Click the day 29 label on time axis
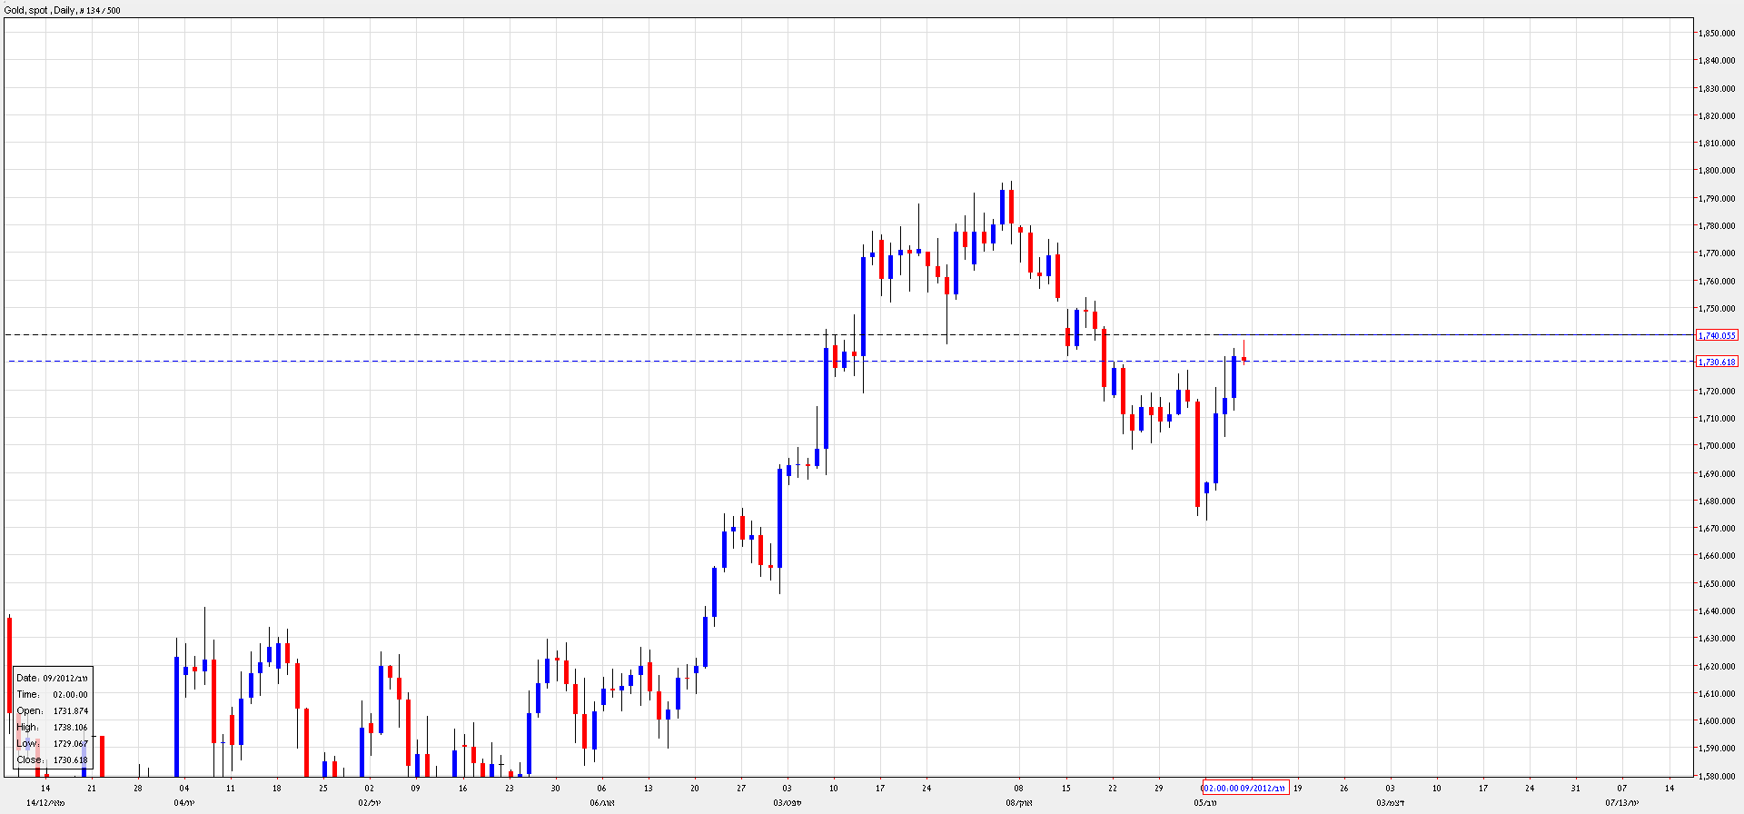This screenshot has width=1744, height=814. coord(1158,788)
